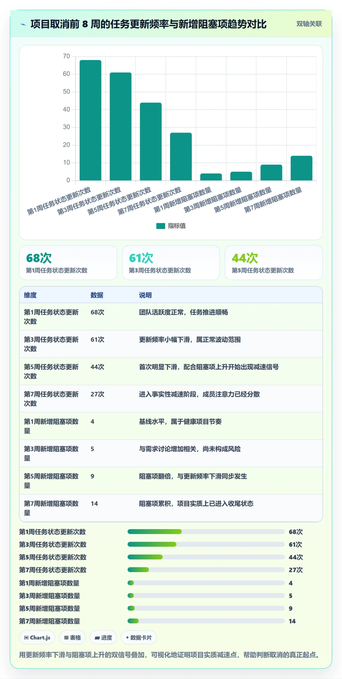
Task: Click progress bar for 第7周任务状态更新次数
Action: [206, 570]
